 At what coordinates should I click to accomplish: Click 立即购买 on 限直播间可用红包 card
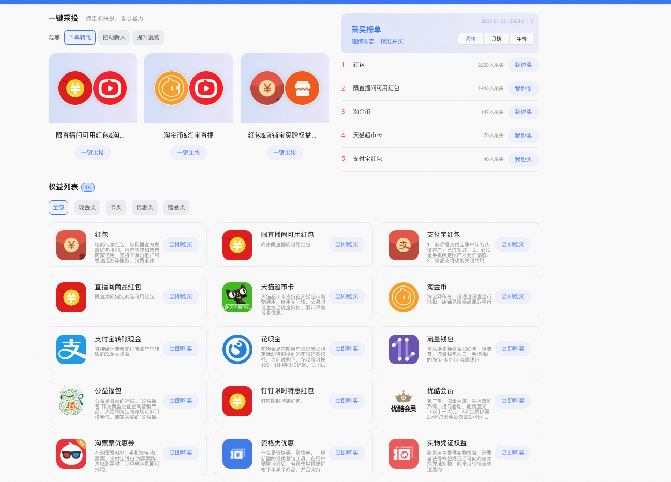(347, 244)
